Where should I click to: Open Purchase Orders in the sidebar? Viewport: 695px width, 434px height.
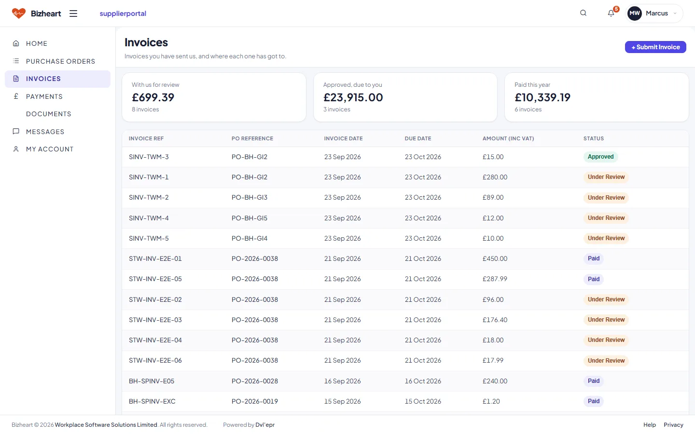57,61
